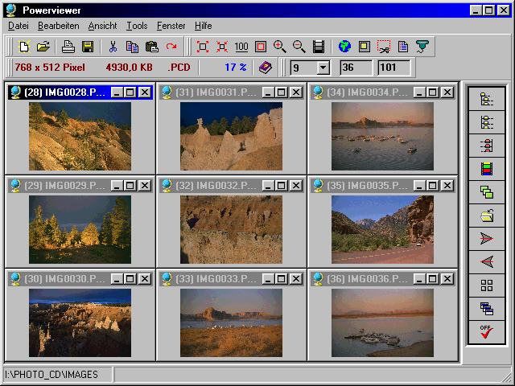The width and height of the screenshot is (515, 386).
Task: Open the Fenster menu
Action: pos(171,26)
